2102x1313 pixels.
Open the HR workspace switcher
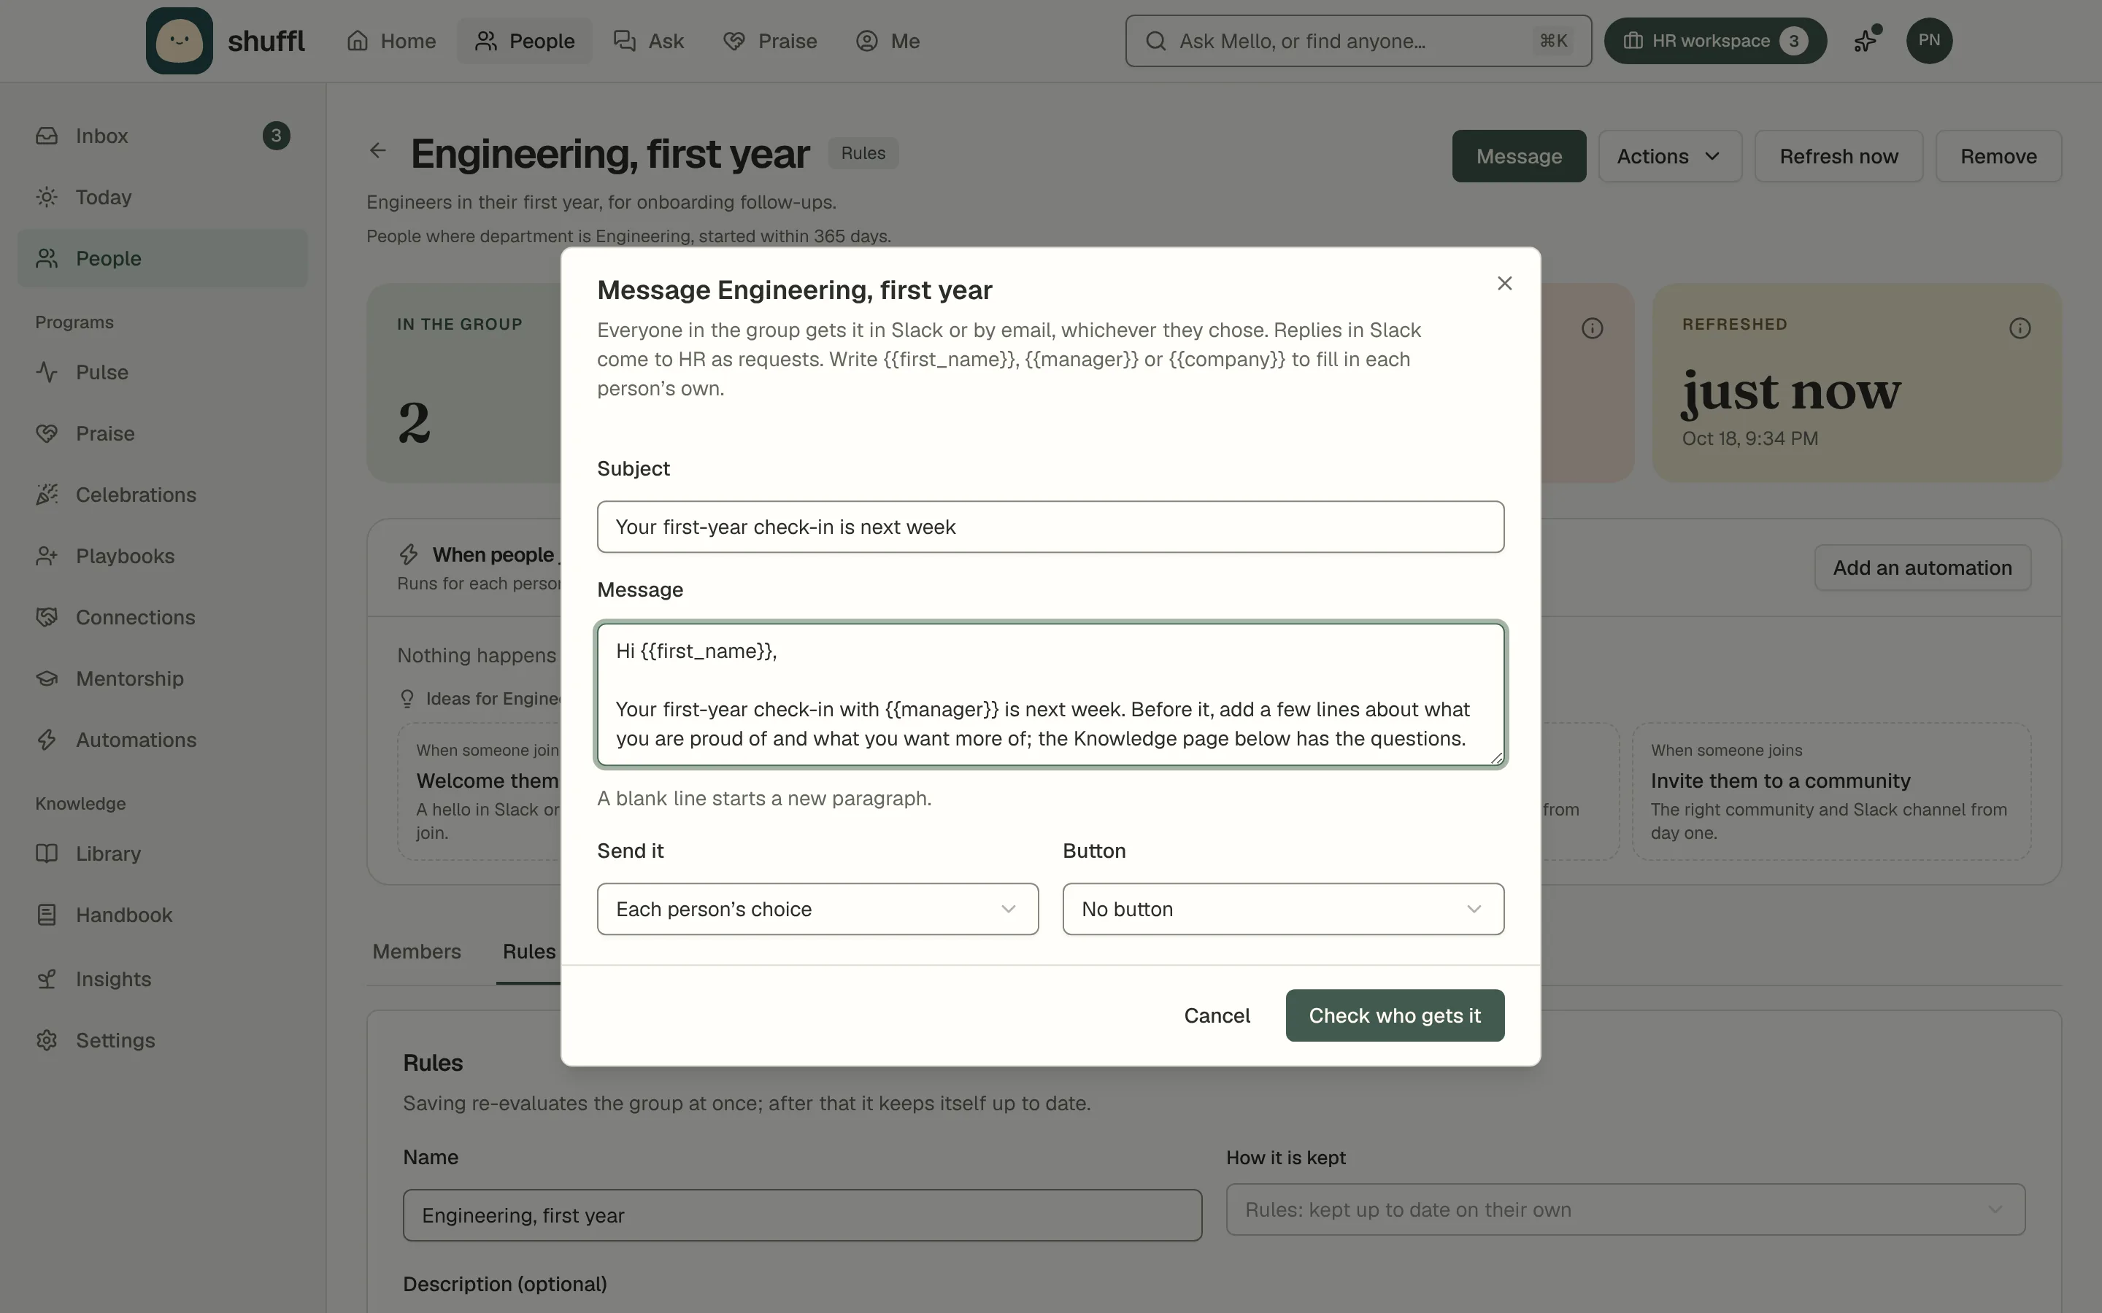pos(1714,41)
